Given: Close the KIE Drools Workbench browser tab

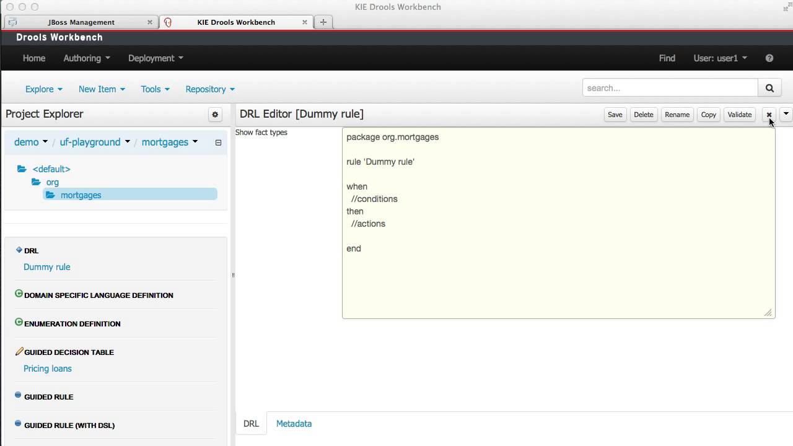Looking at the screenshot, I should [304, 22].
